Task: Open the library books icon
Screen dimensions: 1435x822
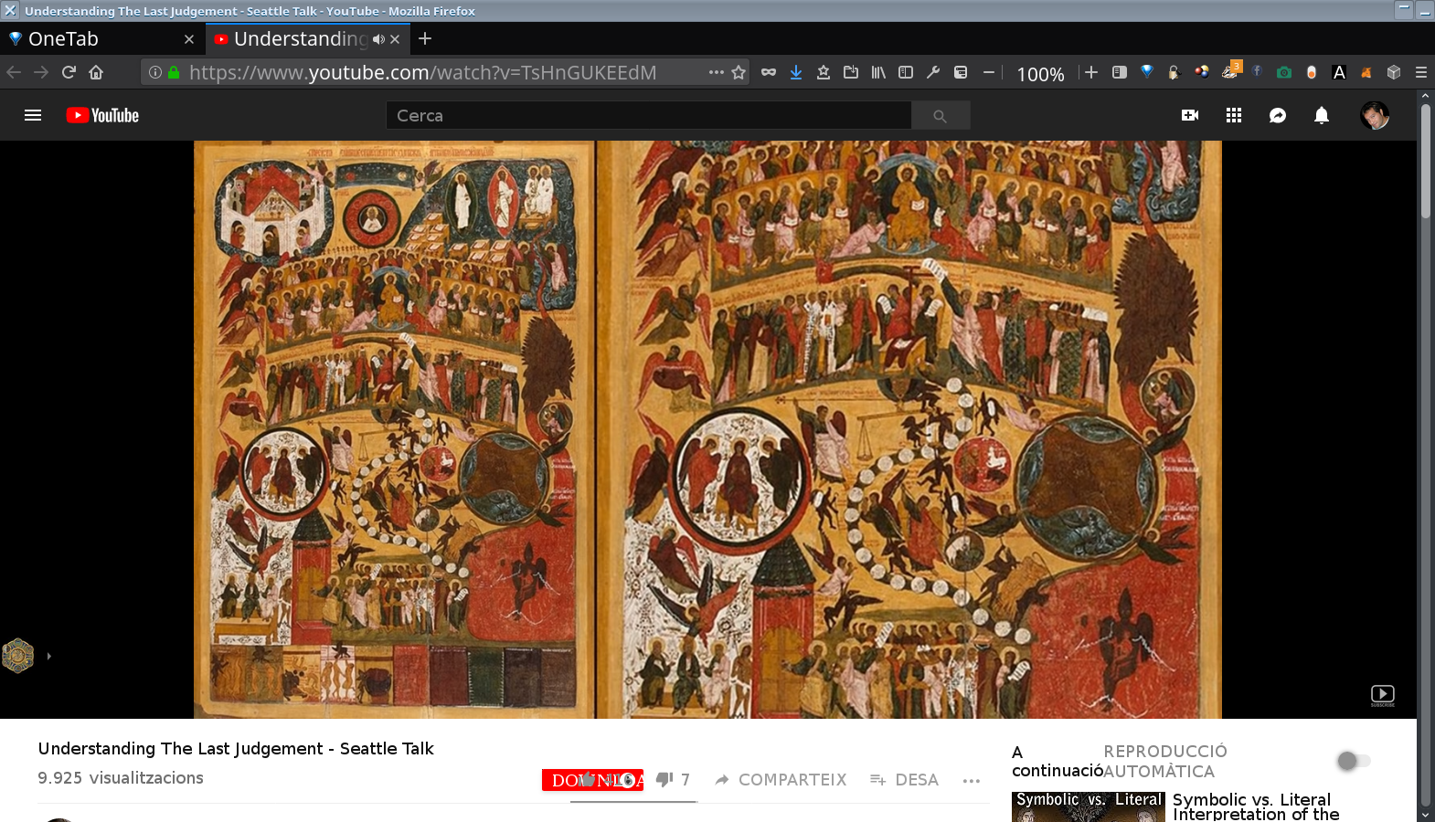Action: [x=878, y=72]
